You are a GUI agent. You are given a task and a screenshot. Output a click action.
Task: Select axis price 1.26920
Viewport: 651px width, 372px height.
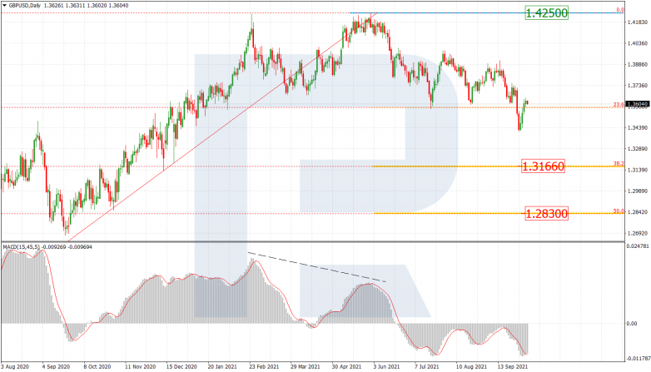pyautogui.click(x=637, y=233)
